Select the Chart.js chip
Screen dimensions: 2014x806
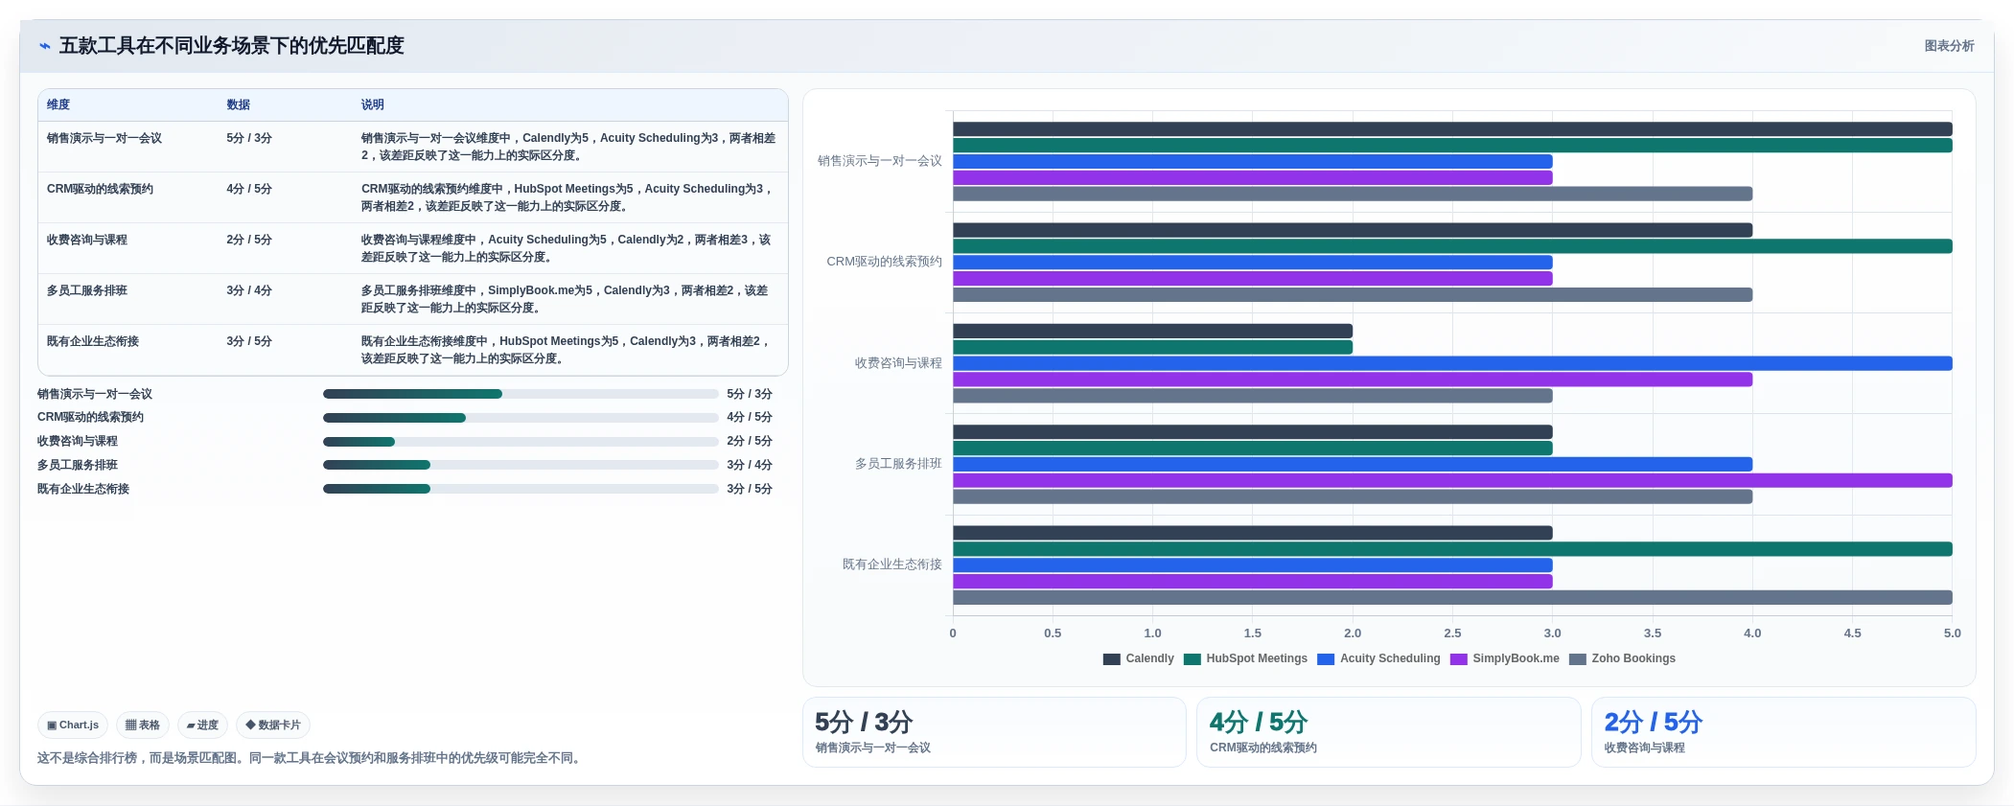tap(73, 725)
